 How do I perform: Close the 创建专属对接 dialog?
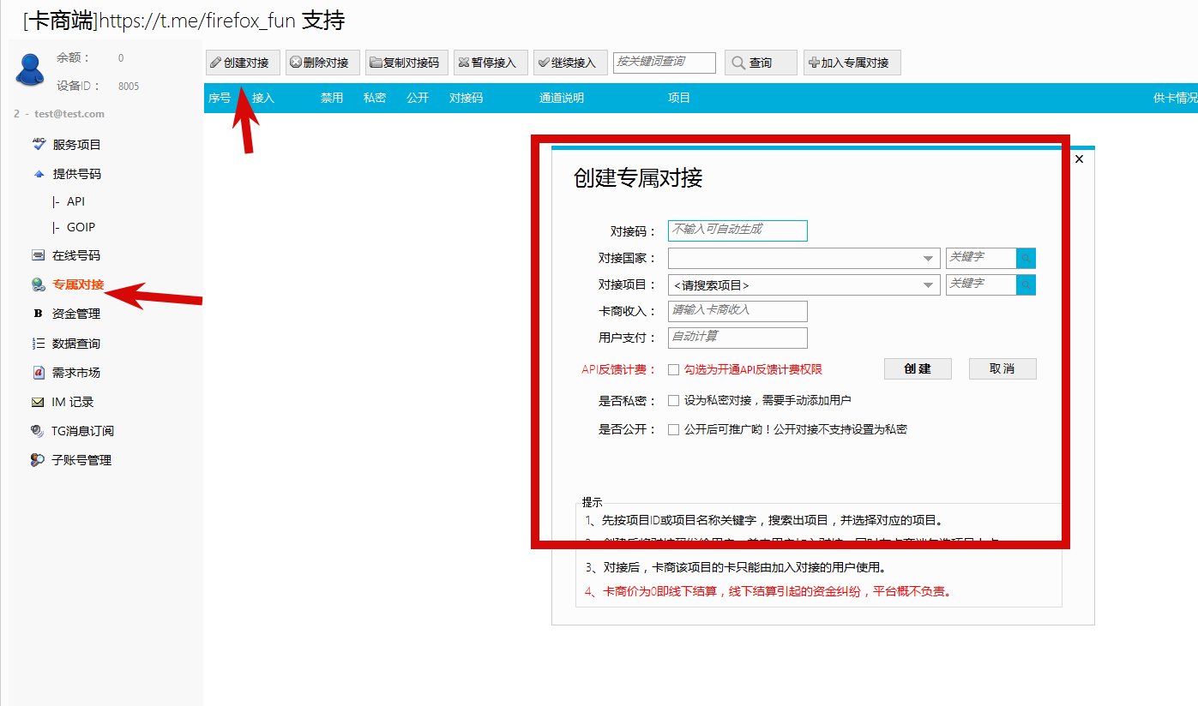click(1079, 159)
